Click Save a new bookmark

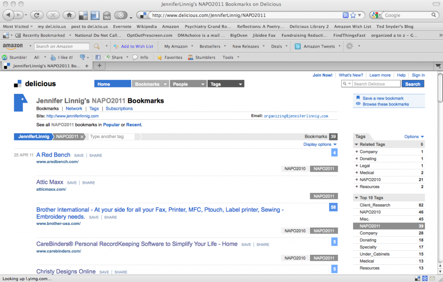click(x=383, y=98)
